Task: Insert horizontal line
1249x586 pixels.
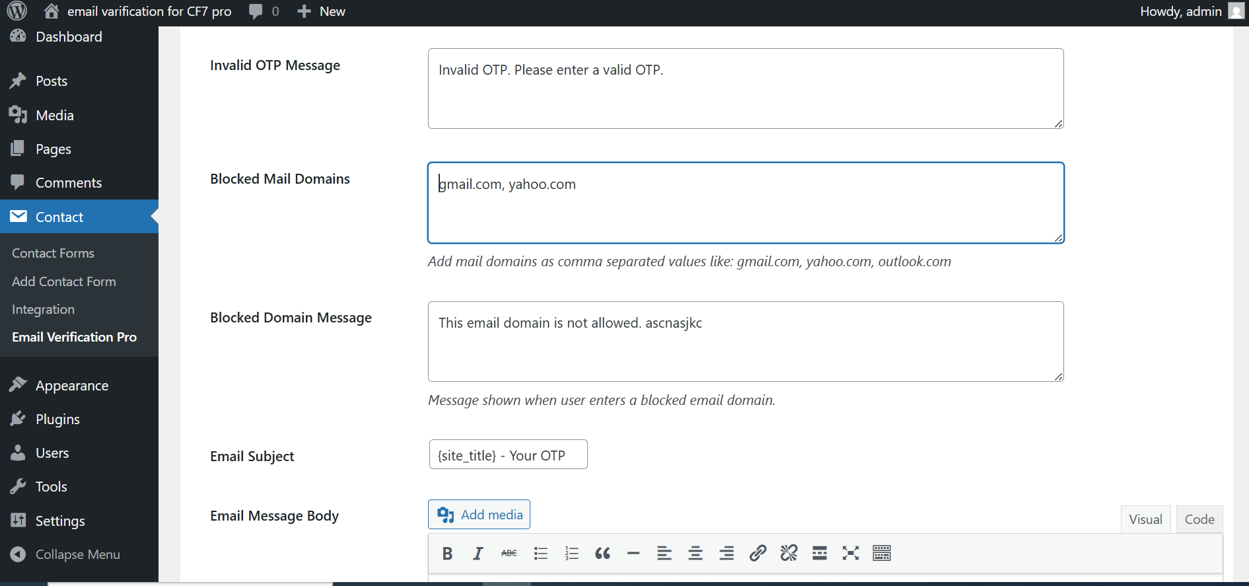Action: click(x=633, y=554)
